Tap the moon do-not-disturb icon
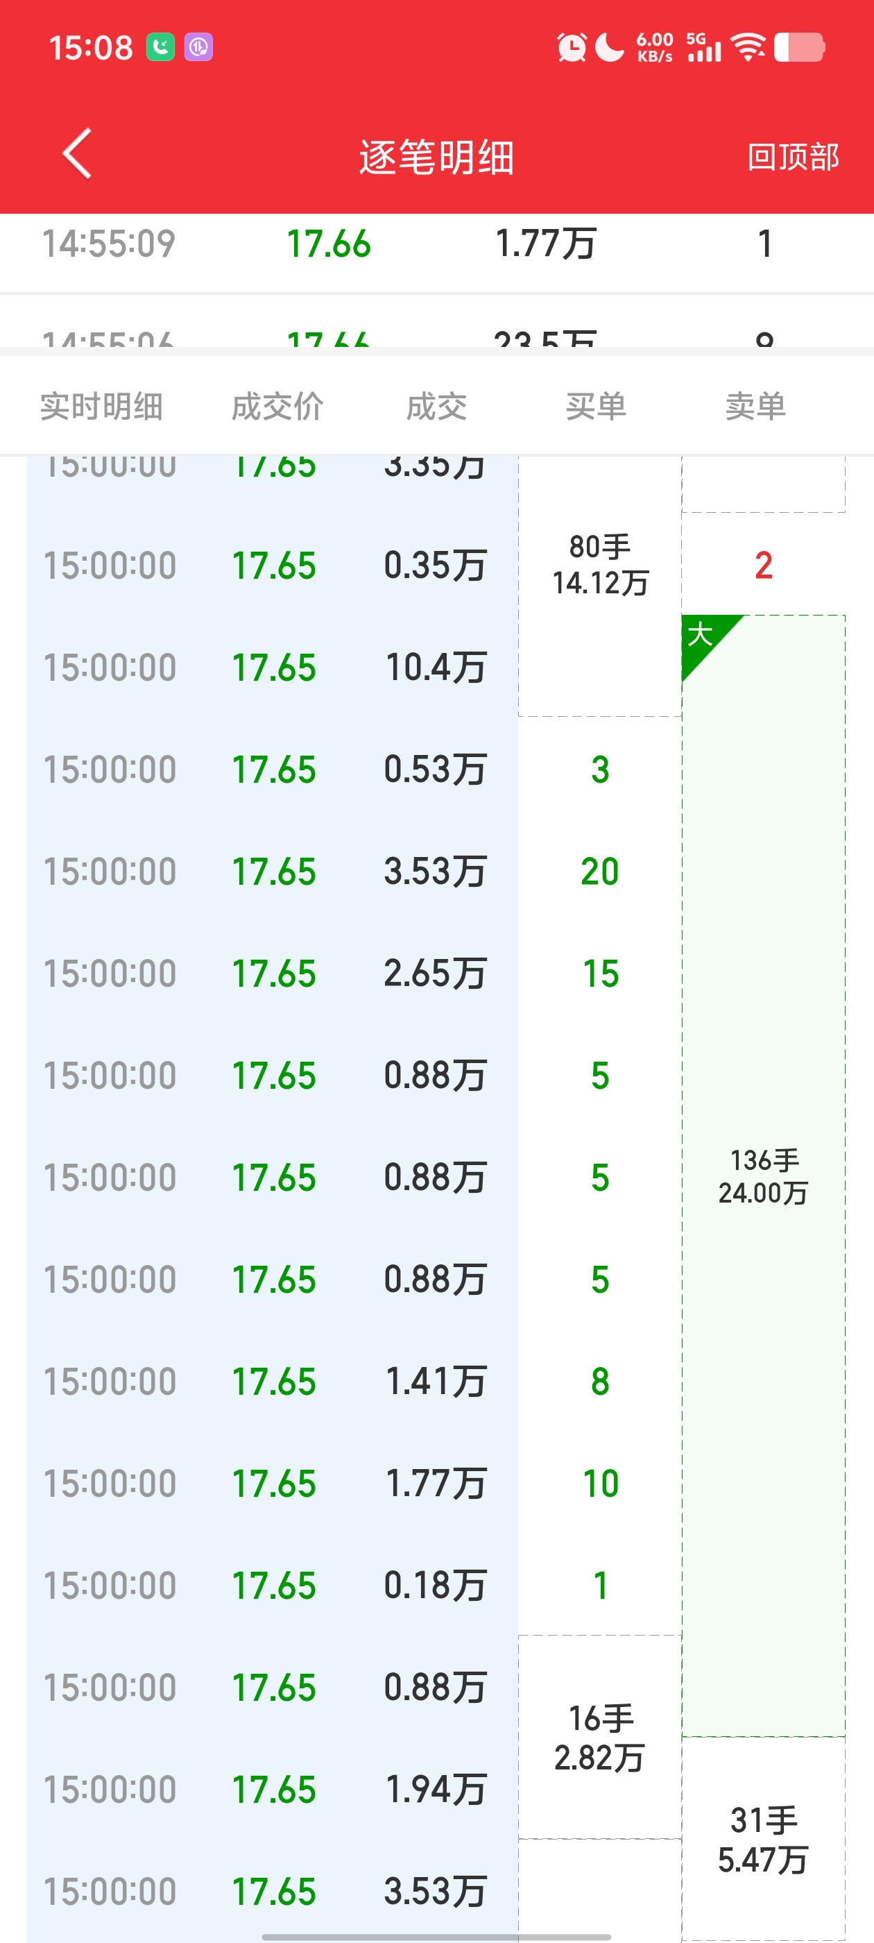This screenshot has width=874, height=1943. [x=609, y=46]
